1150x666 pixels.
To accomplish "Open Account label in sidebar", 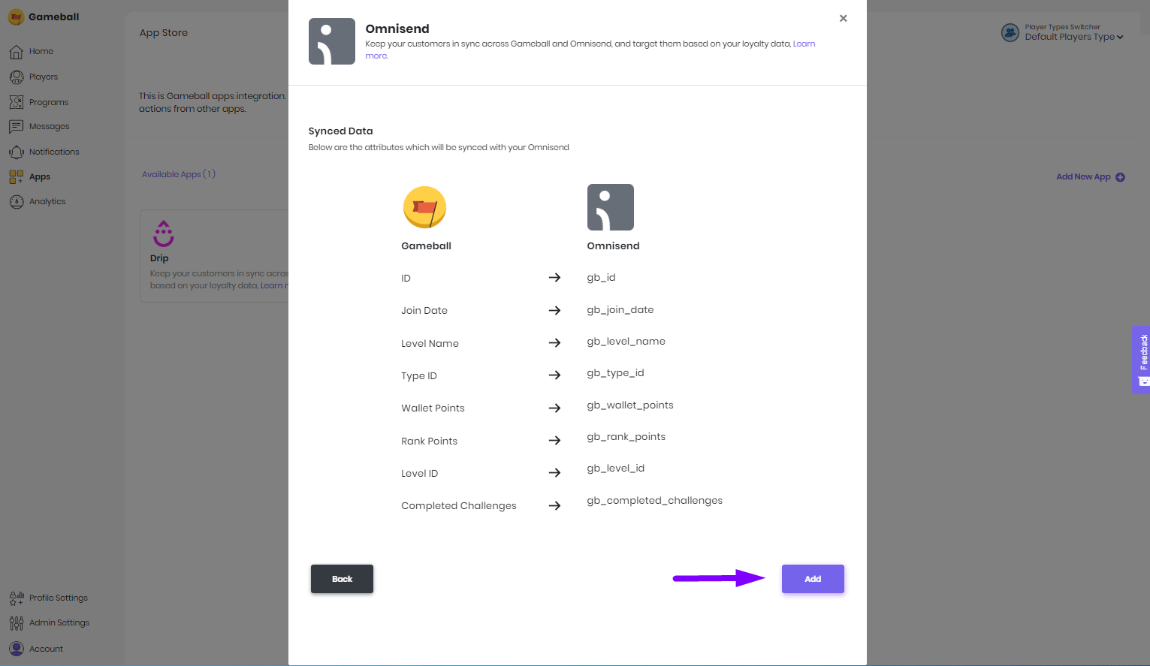I will [x=46, y=649].
